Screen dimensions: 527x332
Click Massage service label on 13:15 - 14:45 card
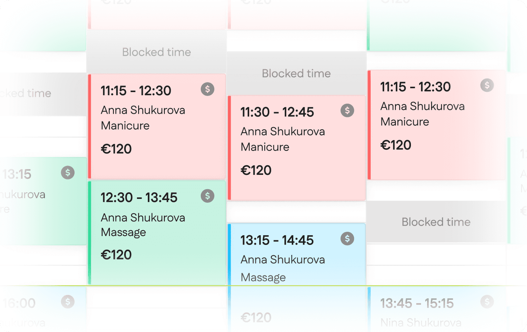pos(263,277)
